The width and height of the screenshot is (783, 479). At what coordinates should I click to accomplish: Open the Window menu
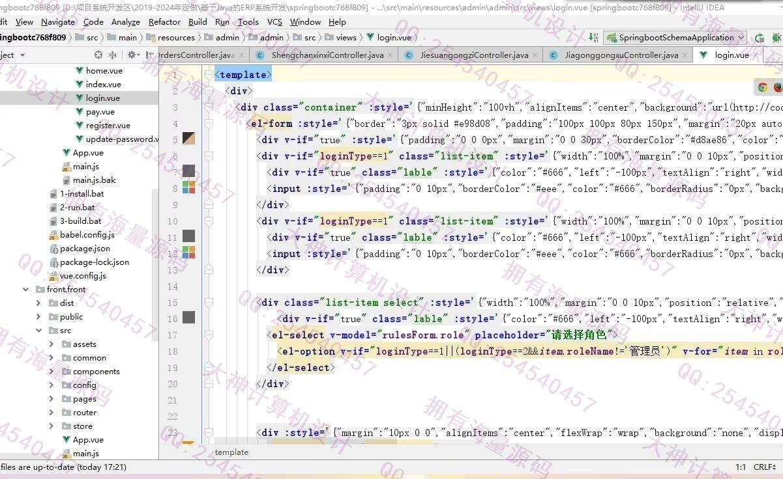pyautogui.click(x=305, y=21)
